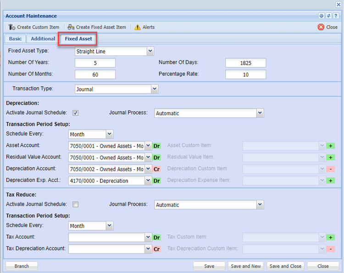Click green plus next to Asset Custom Item
344x273 pixels.
[330, 146]
